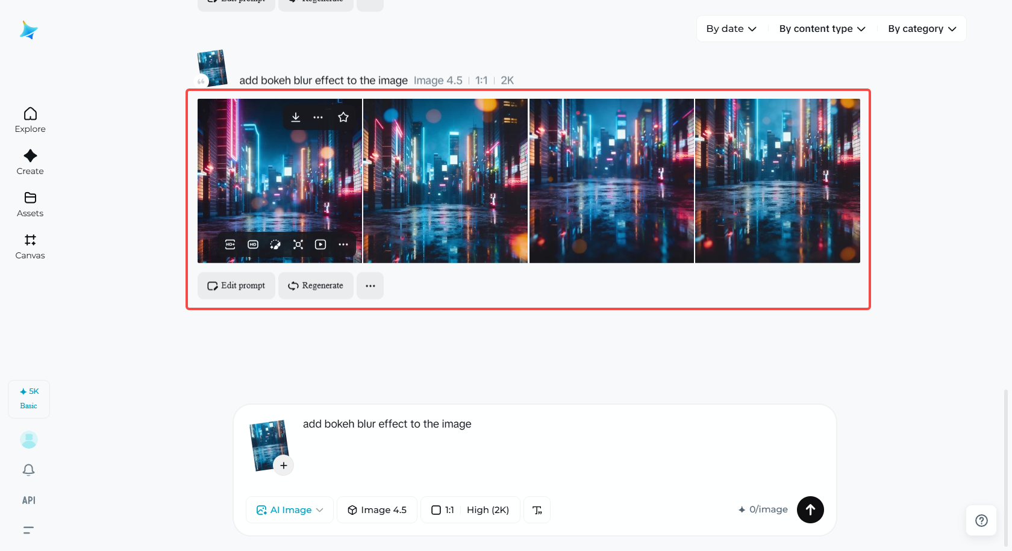Click the 0/image credit cost label
Viewport: 1012px width, 551px height.
coord(763,509)
